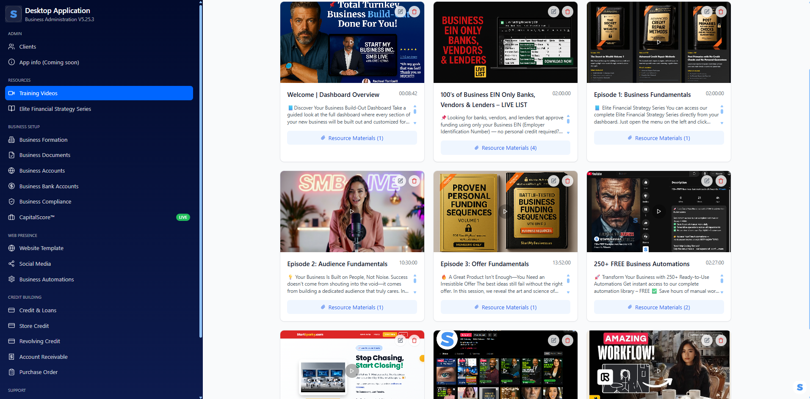Screen dimensions: 810x399
Task: Edit the Business EIN Only Banks video
Action: pyautogui.click(x=553, y=12)
